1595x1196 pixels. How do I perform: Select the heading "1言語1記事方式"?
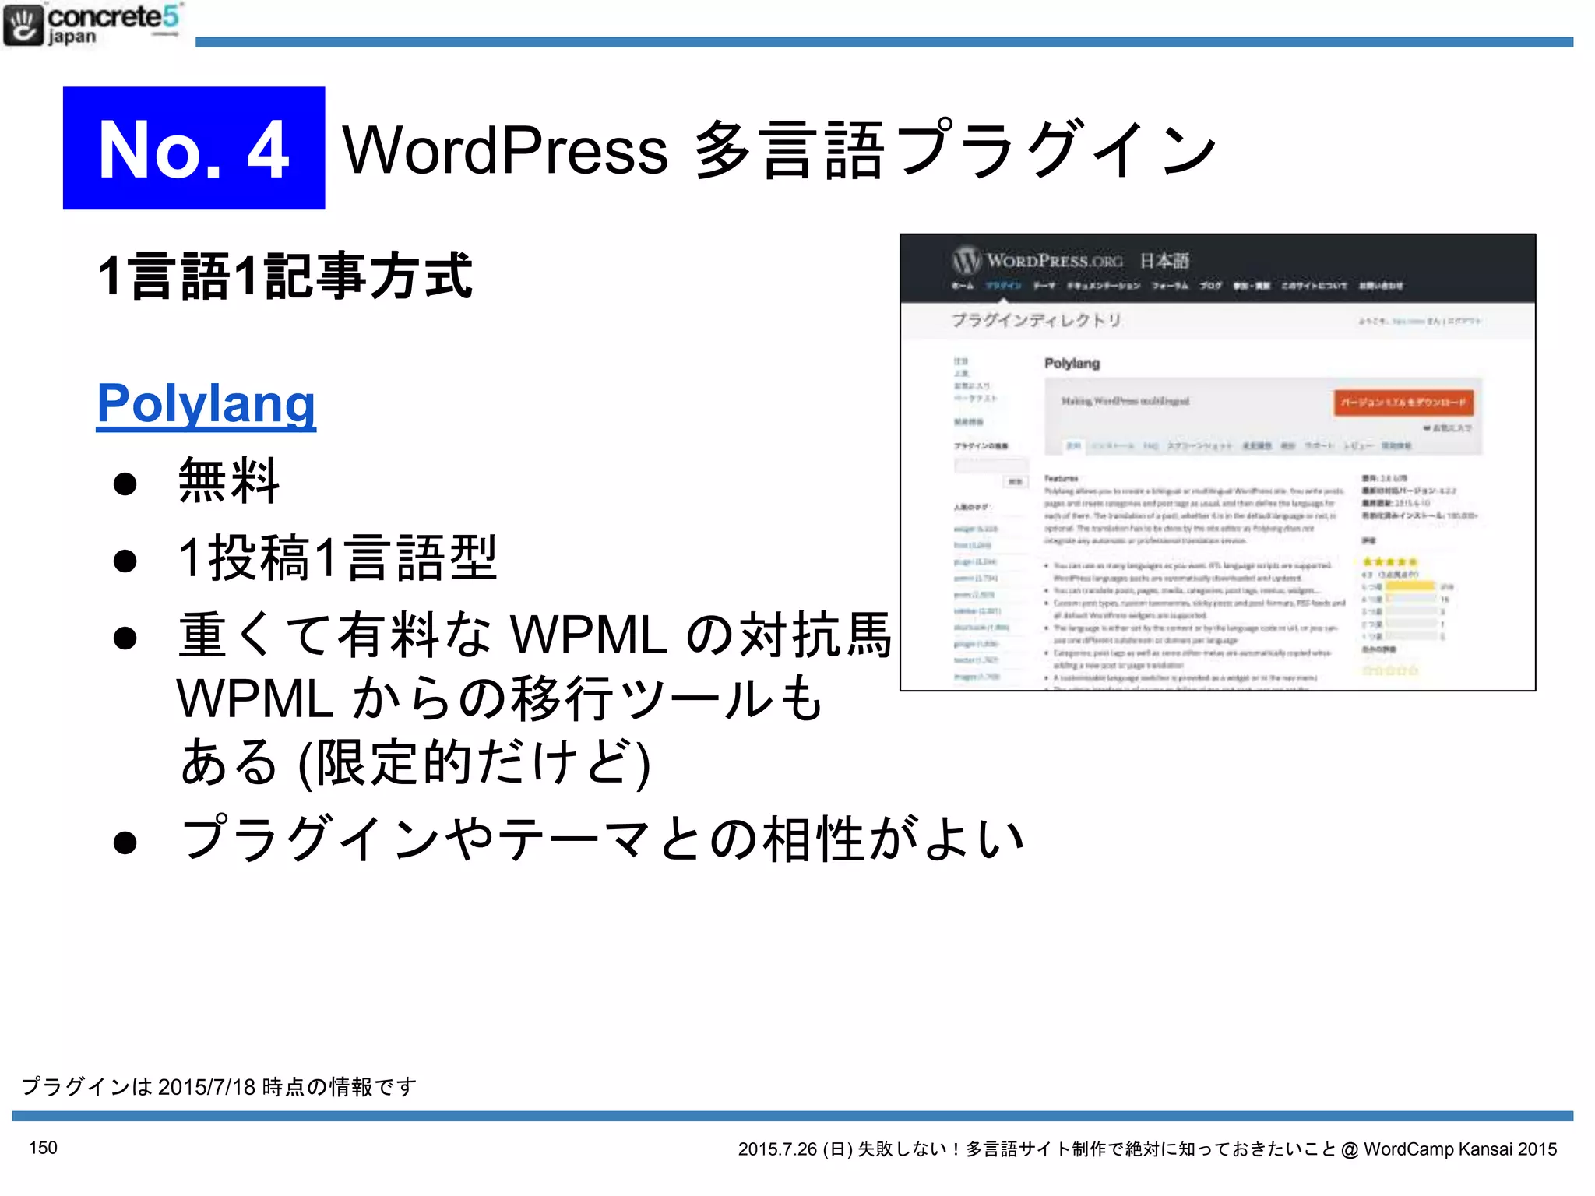[285, 276]
